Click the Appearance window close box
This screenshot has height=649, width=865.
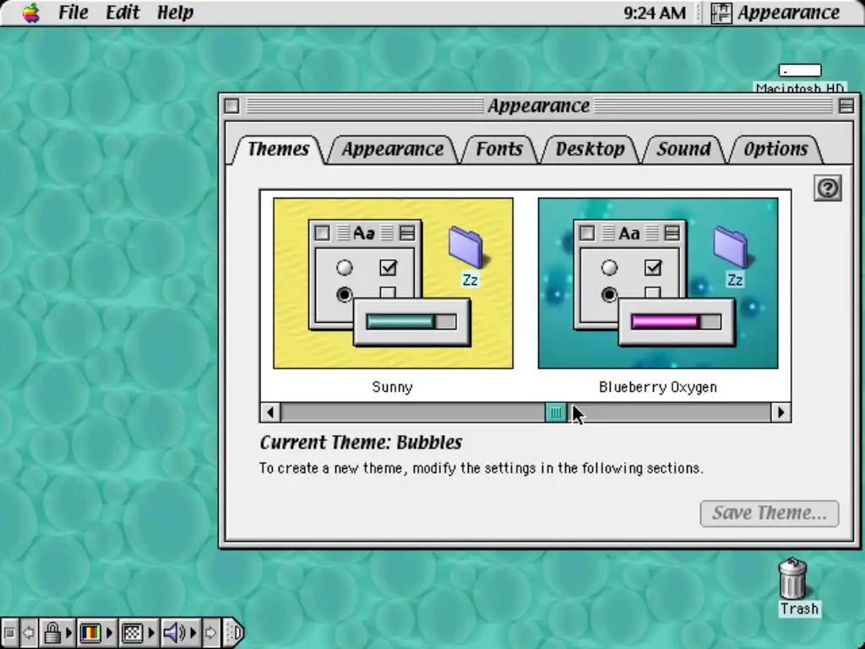click(231, 106)
